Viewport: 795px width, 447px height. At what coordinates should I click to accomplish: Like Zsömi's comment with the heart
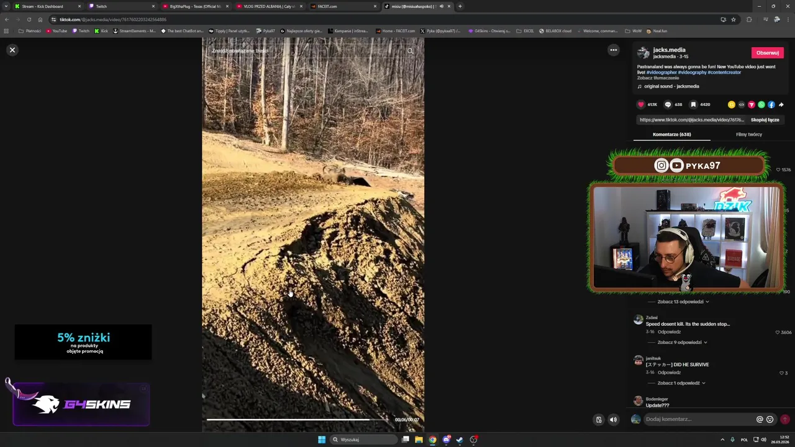click(x=778, y=332)
